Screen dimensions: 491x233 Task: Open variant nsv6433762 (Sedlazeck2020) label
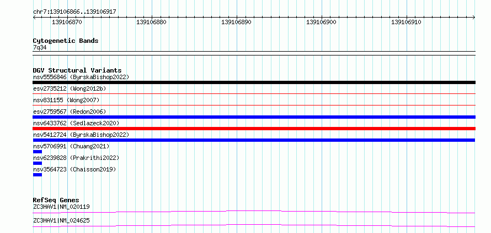click(76, 123)
